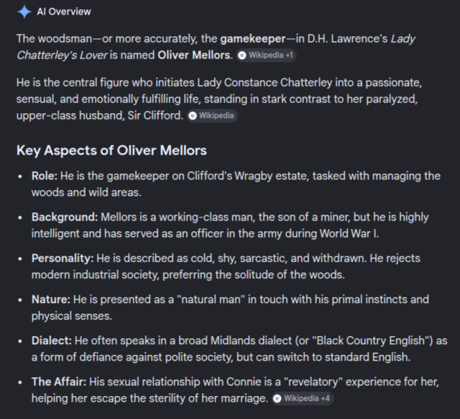460x419 pixels.
Task: Click the Wikipedia text after Sir Clifford
Action: (x=217, y=116)
